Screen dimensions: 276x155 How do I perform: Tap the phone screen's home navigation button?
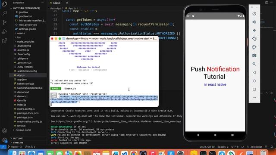click(x=215, y=135)
